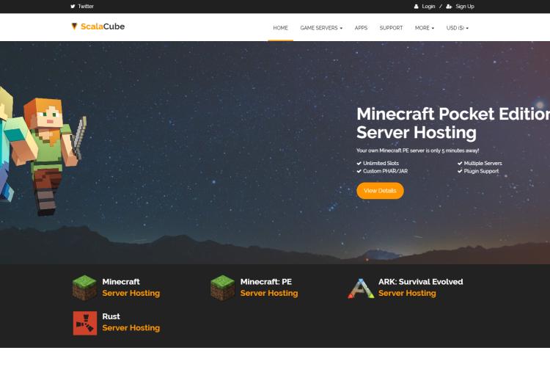This screenshot has height=367, width=550.
Task: Open the Apps menu item
Action: pos(361,28)
